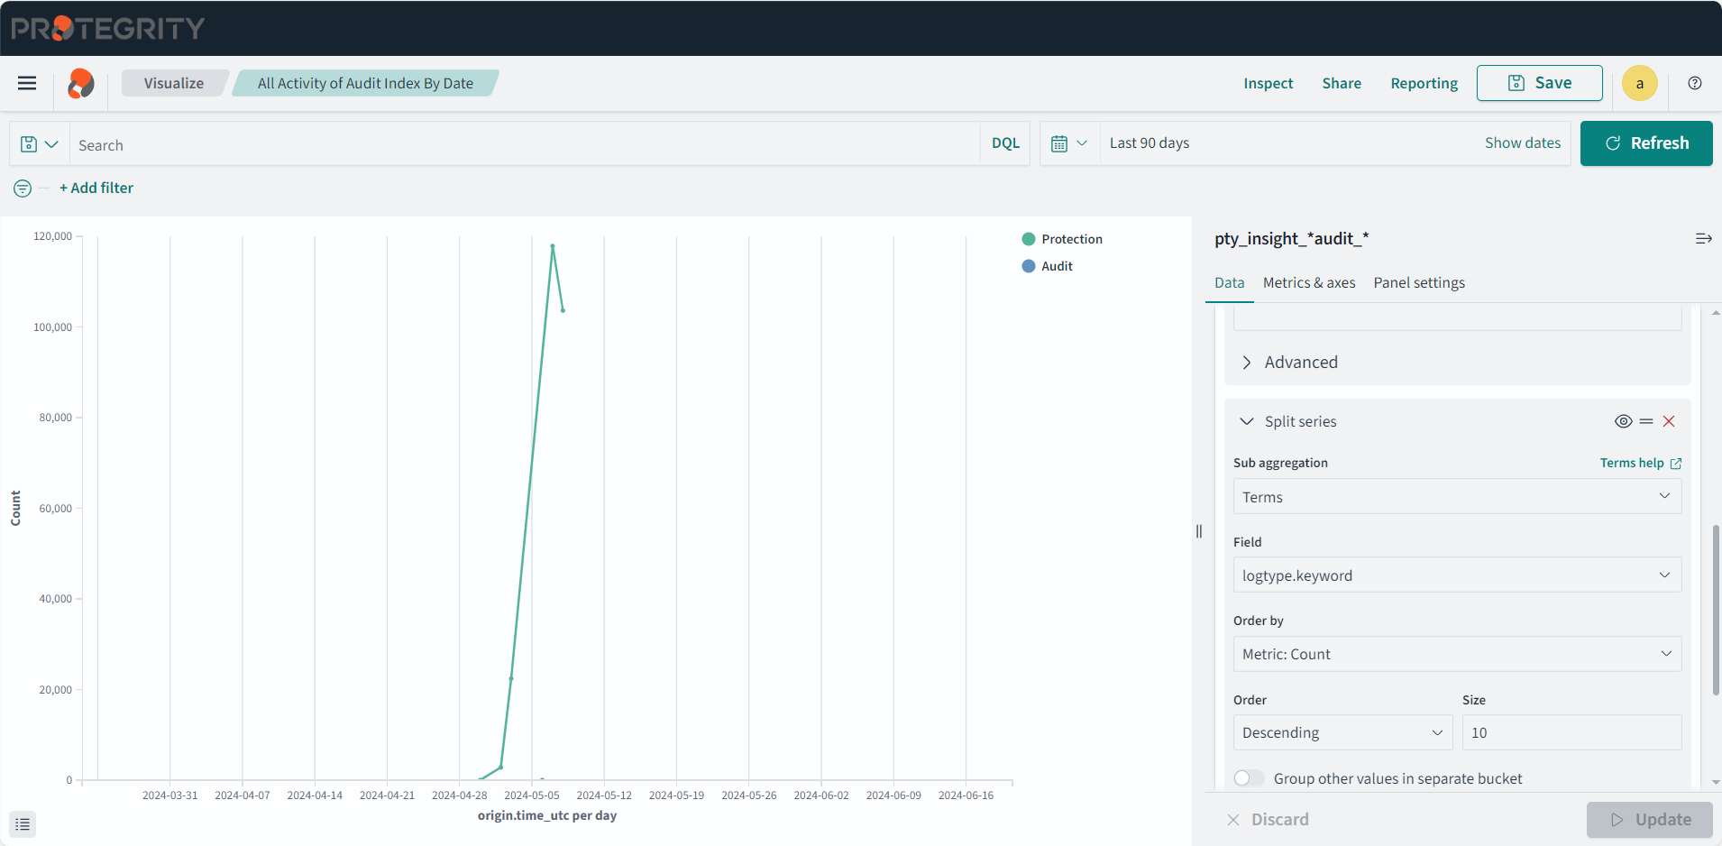This screenshot has width=1722, height=846.
Task: Click the peak data point on Protection line
Action: [553, 245]
